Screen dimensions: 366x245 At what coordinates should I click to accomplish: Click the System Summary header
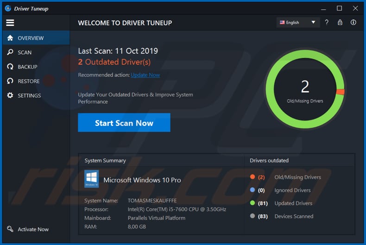[105, 161]
